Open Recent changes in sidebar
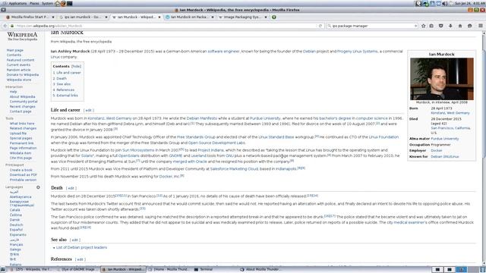This screenshot has width=486, height=273. pyautogui.click(x=22, y=106)
